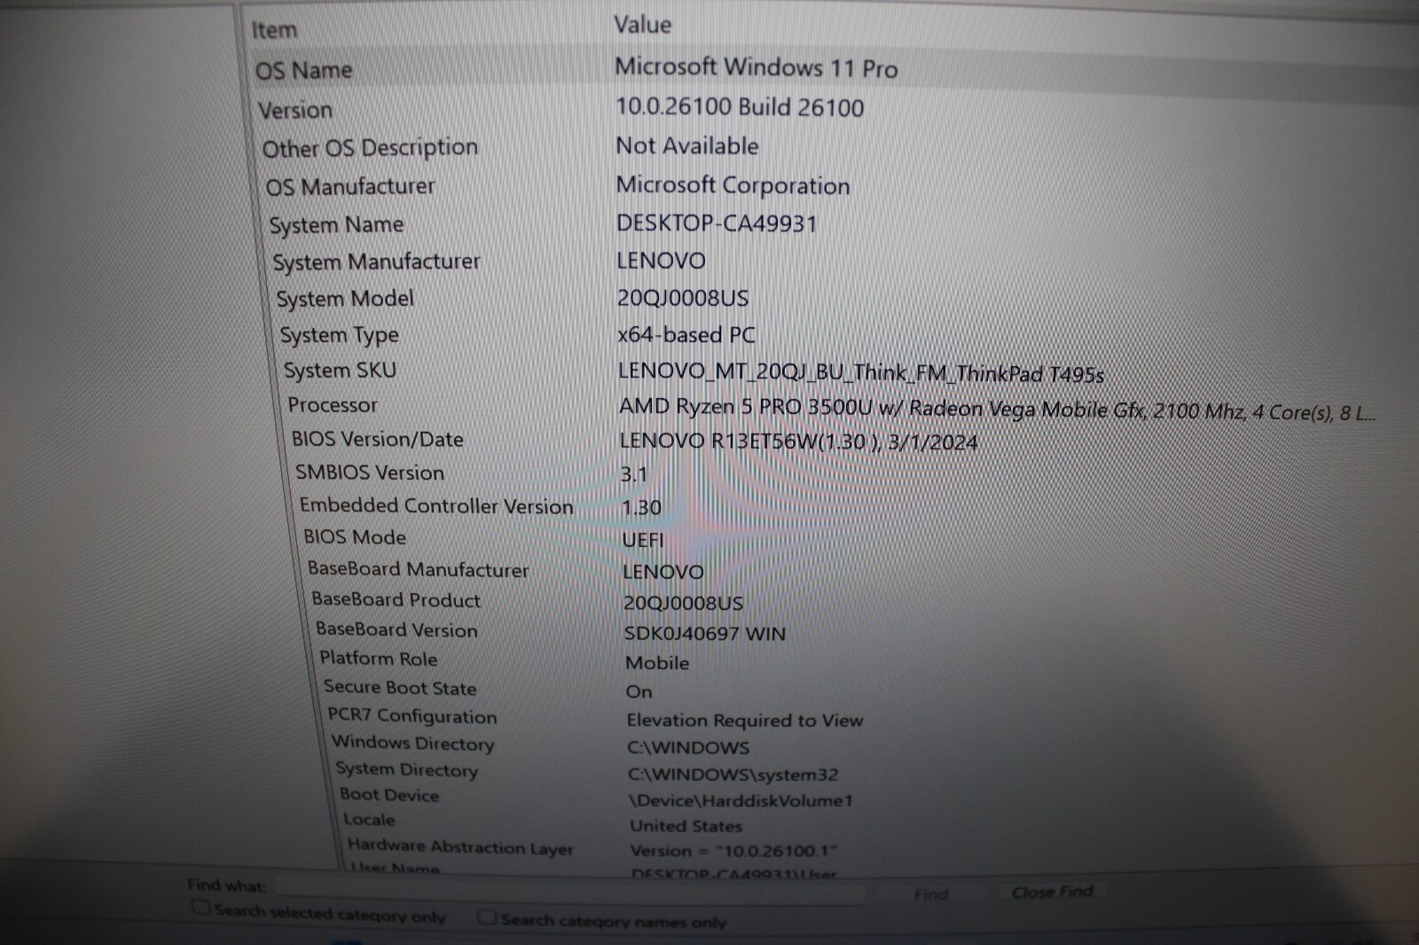The width and height of the screenshot is (1419, 945).
Task: Select the Platform Role row
Action: (379, 659)
